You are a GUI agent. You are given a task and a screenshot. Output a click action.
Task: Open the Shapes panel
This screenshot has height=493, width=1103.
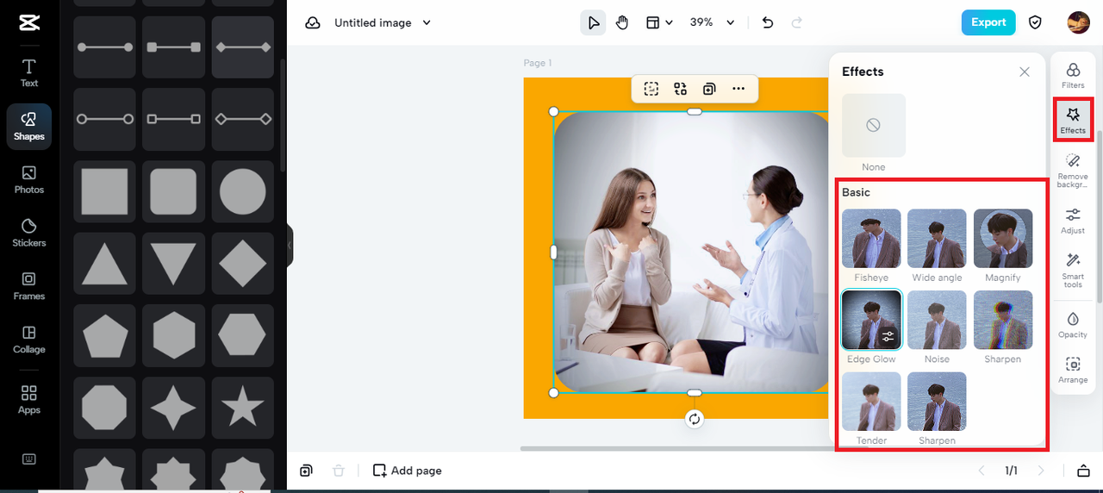click(x=29, y=126)
